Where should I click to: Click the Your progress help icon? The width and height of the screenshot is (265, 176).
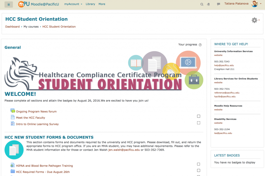200,45
